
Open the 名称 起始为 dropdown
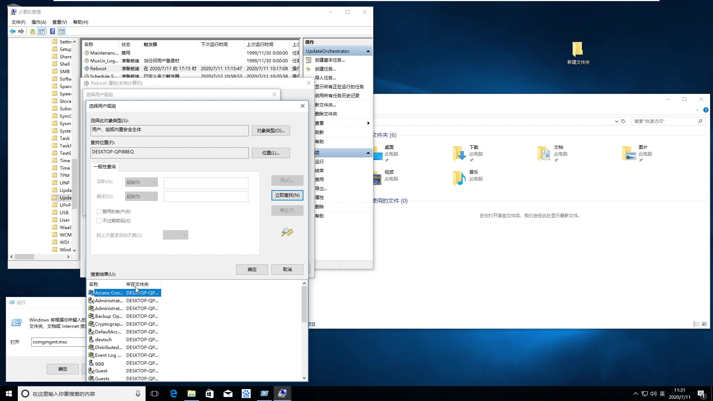pos(141,182)
